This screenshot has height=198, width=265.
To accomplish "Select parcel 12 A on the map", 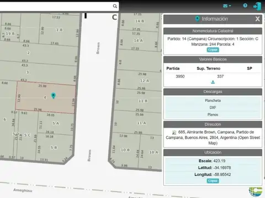I will point(145,81).
